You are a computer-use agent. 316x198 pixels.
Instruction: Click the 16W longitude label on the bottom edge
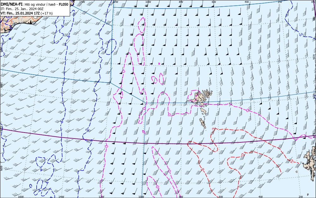21,197
